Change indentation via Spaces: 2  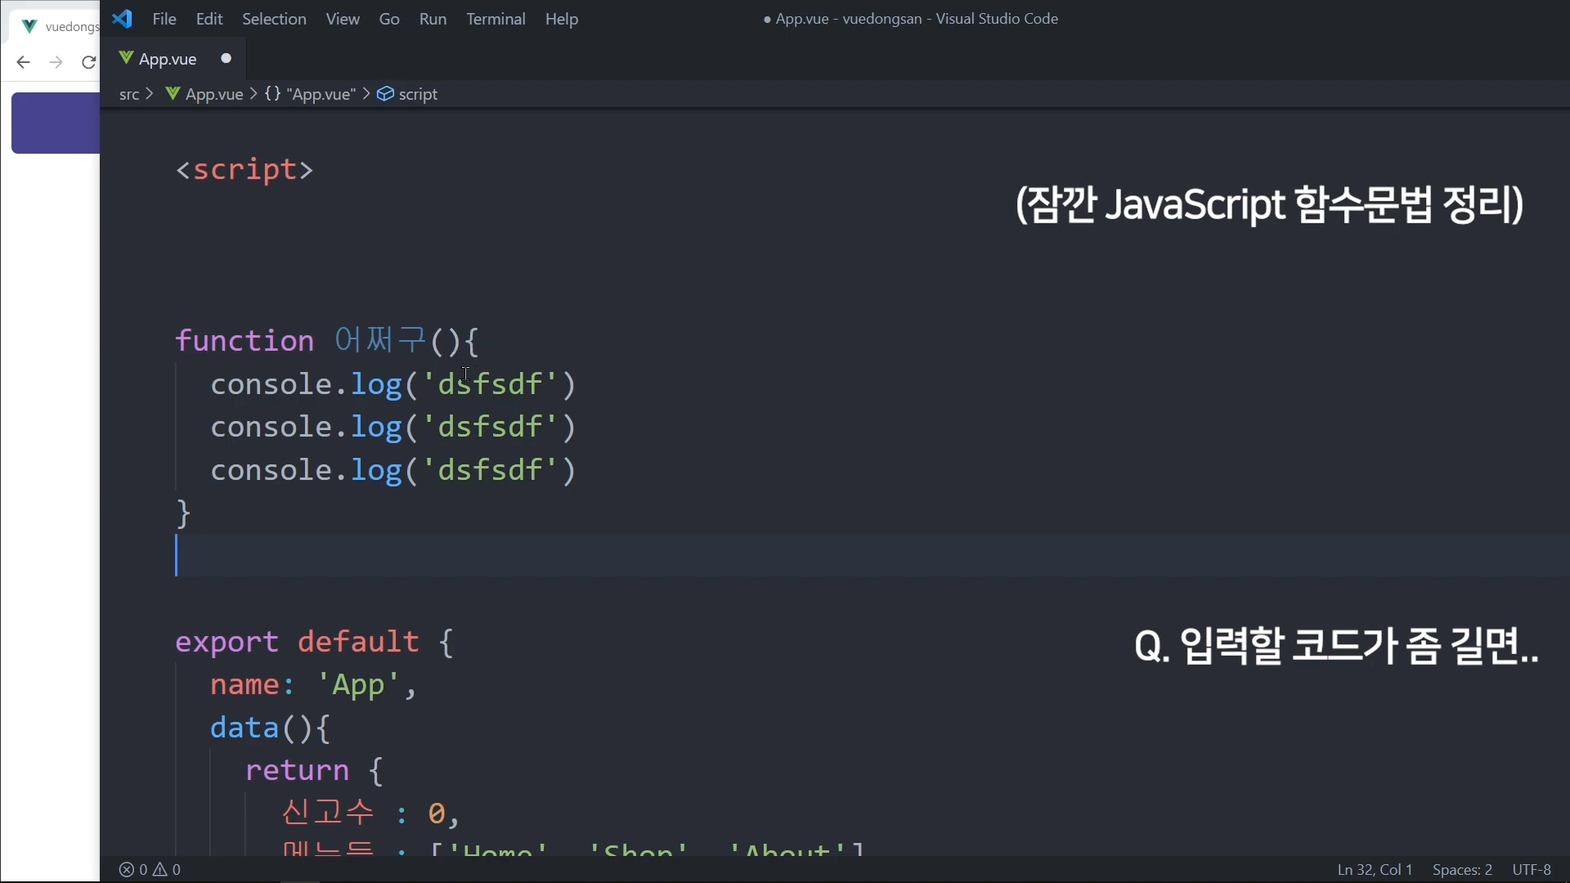1462,869
